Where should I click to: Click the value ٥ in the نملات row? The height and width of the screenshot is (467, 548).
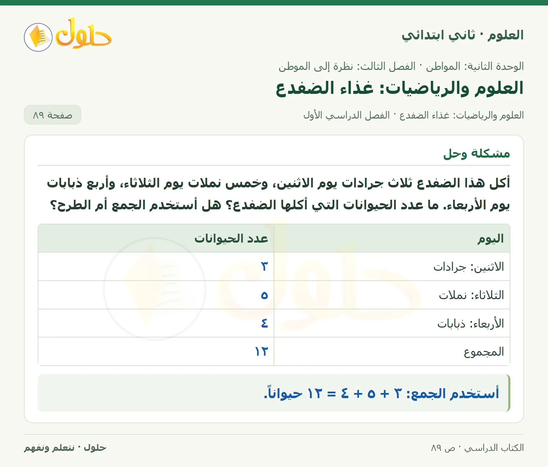[x=264, y=295]
